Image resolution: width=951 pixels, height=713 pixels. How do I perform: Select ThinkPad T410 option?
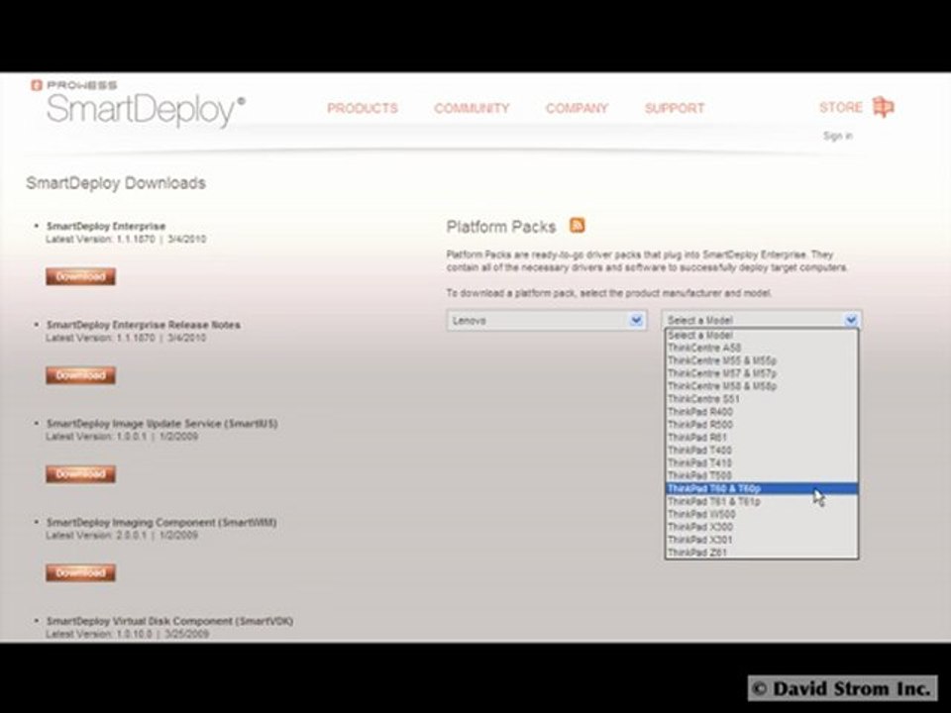(762, 462)
